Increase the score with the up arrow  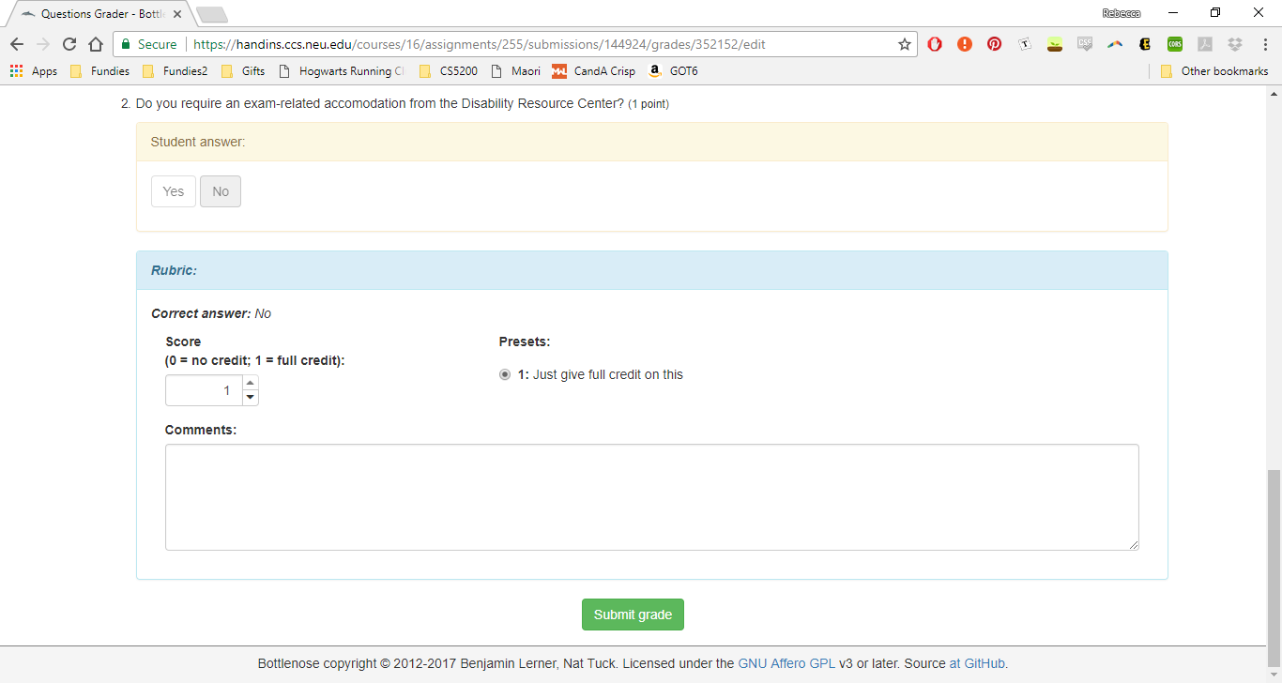[x=250, y=383]
